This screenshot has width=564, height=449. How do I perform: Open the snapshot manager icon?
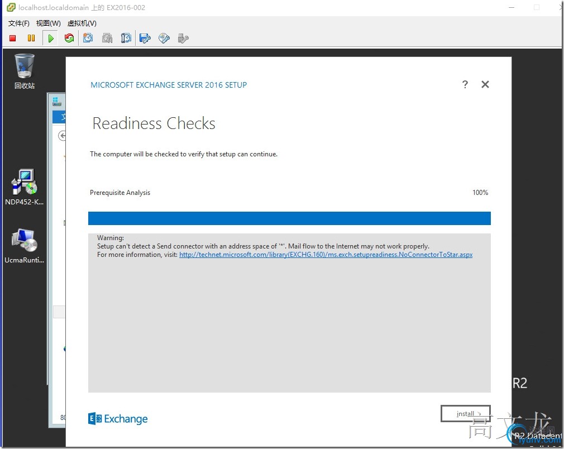point(126,38)
